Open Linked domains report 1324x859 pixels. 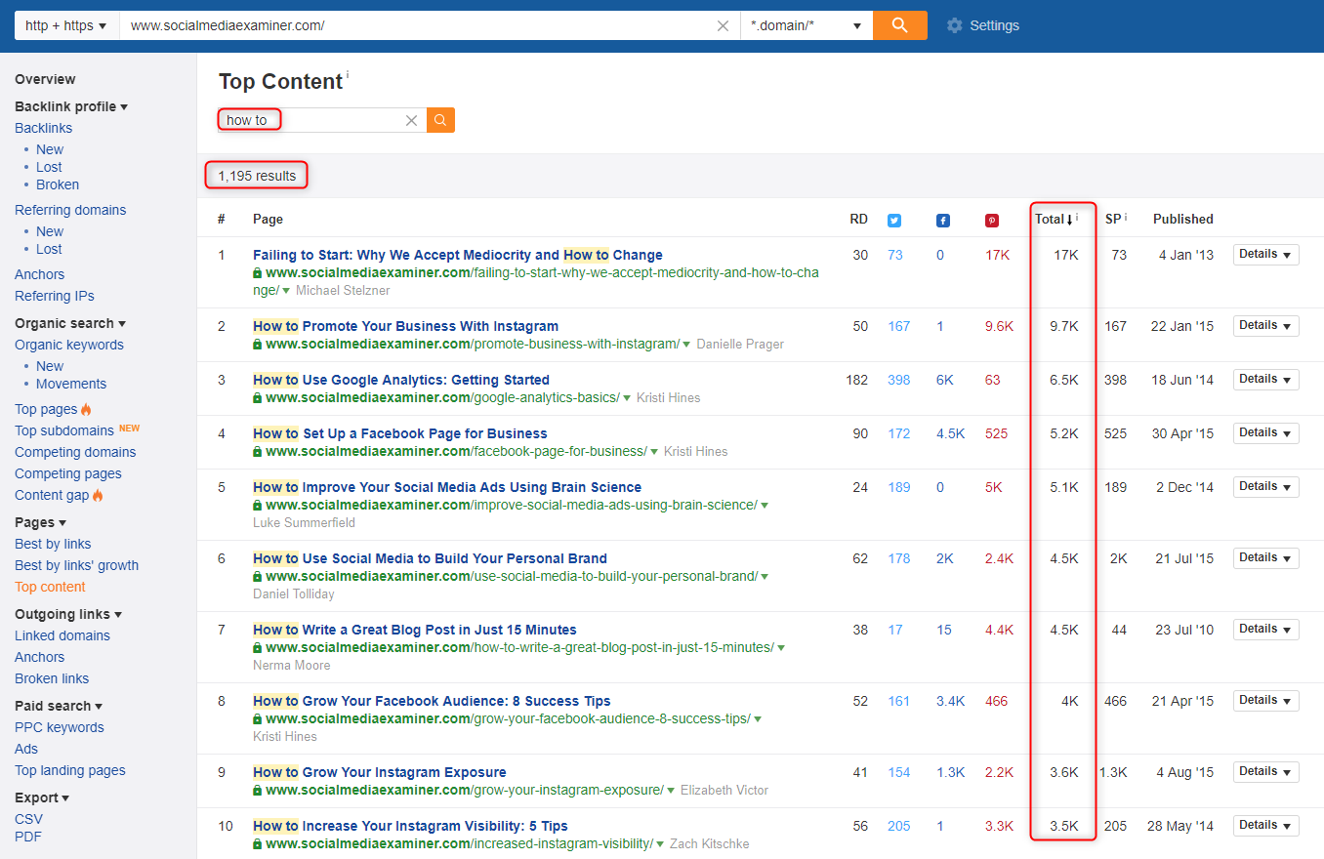62,635
